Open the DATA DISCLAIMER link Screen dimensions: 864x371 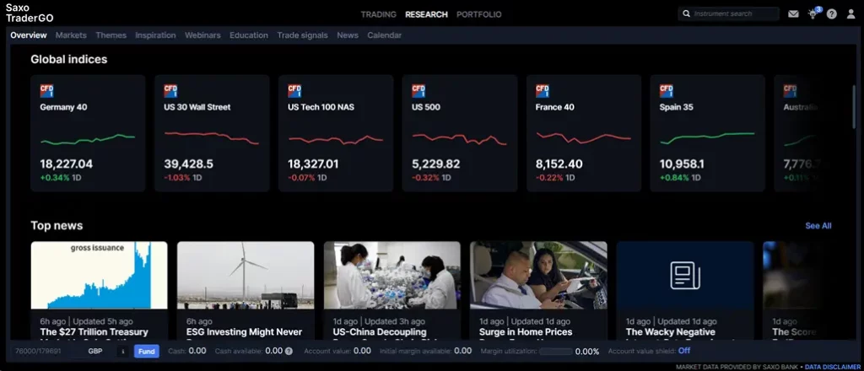(834, 367)
